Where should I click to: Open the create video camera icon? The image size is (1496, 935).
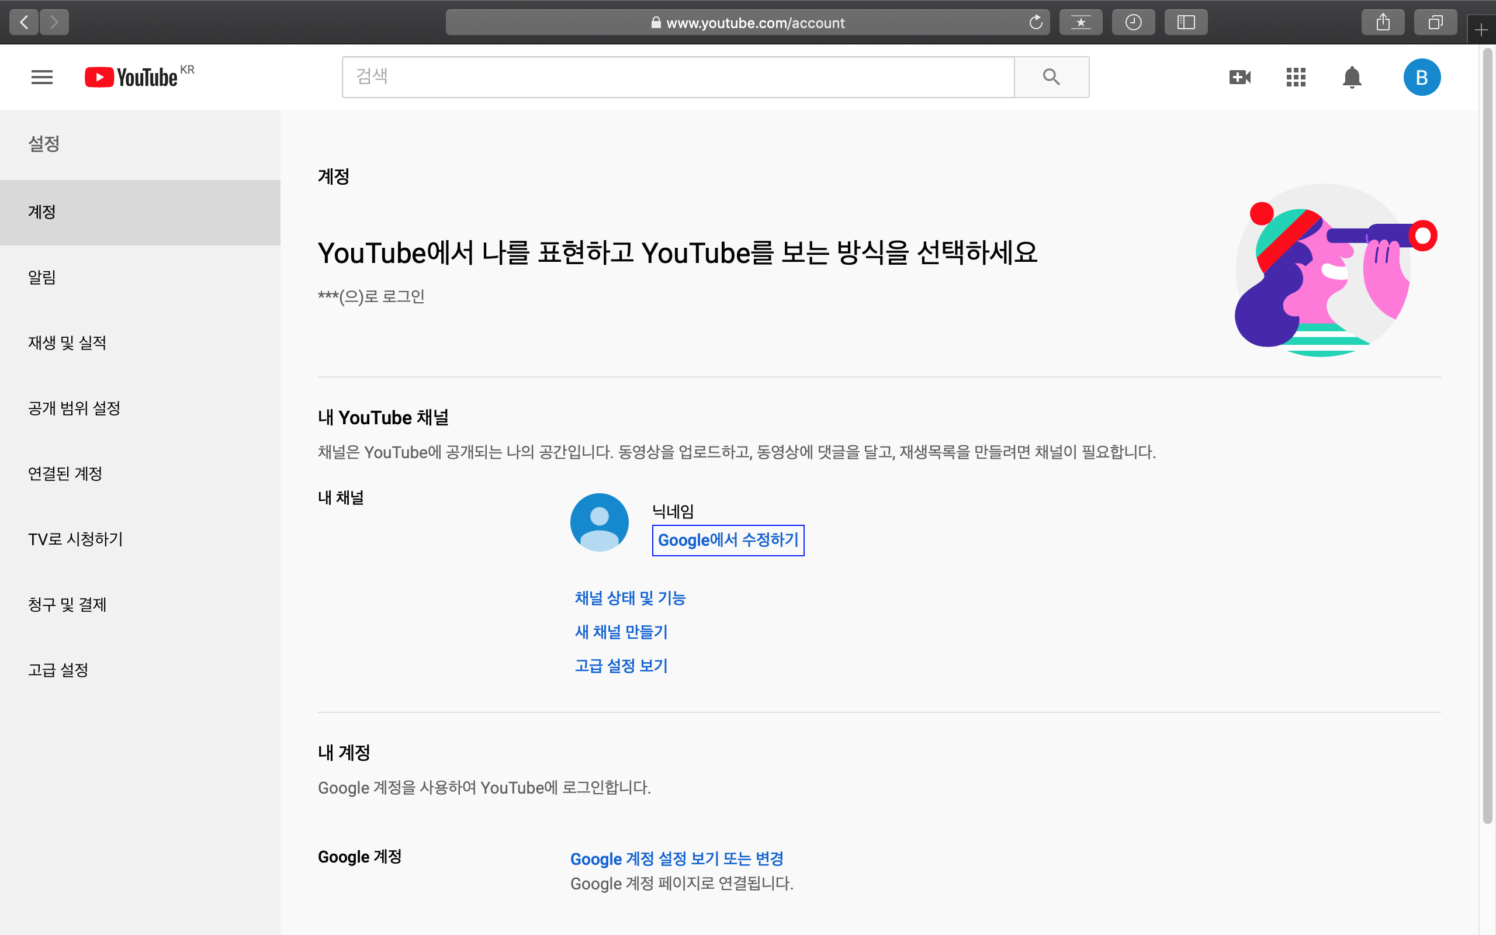[1239, 77]
